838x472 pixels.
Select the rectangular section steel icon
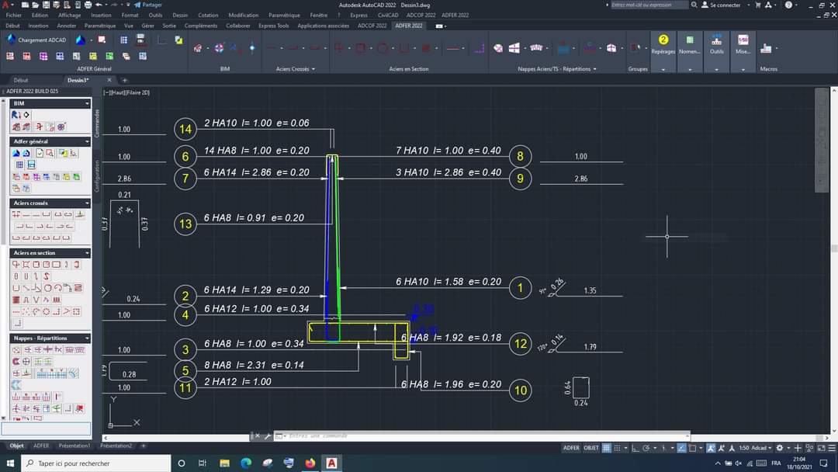click(361, 48)
